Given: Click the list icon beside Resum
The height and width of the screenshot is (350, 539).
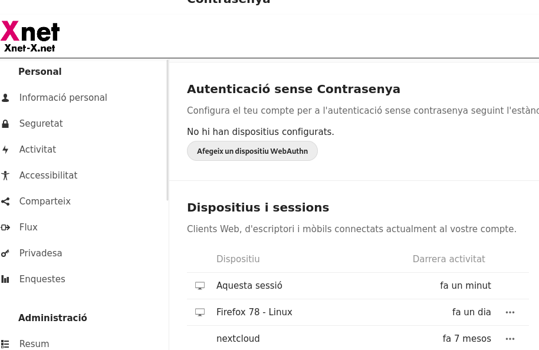Looking at the screenshot, I should coord(5,344).
